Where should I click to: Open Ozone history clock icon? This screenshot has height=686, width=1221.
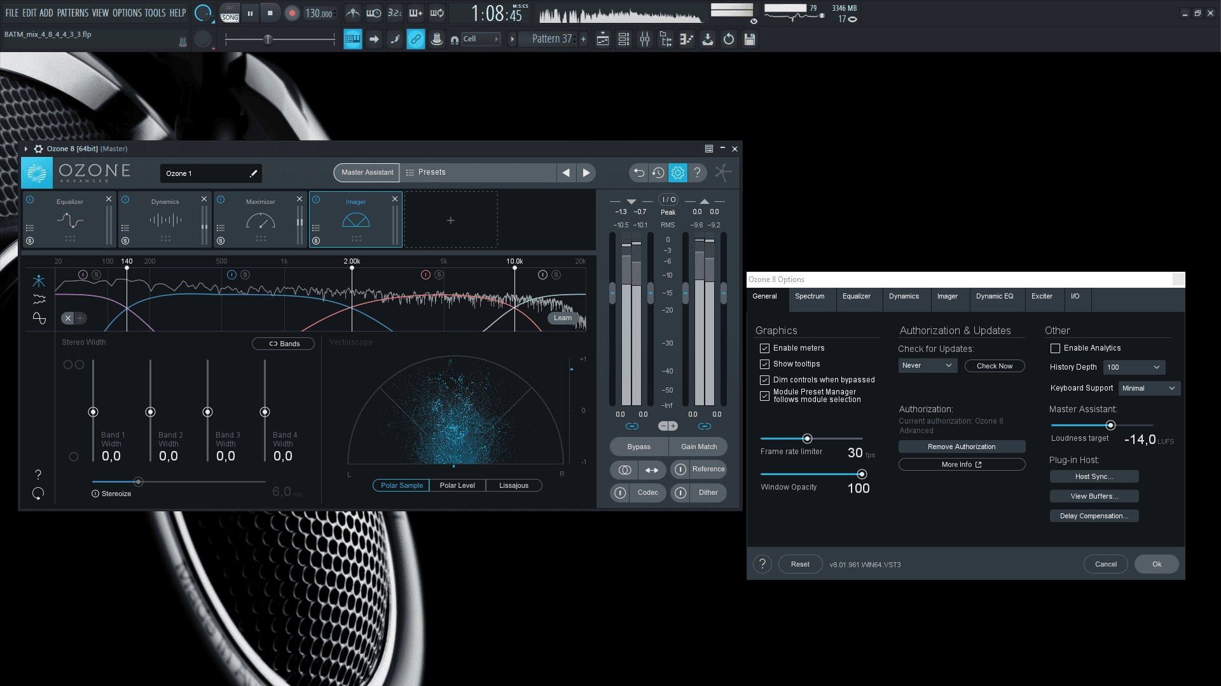click(x=658, y=172)
